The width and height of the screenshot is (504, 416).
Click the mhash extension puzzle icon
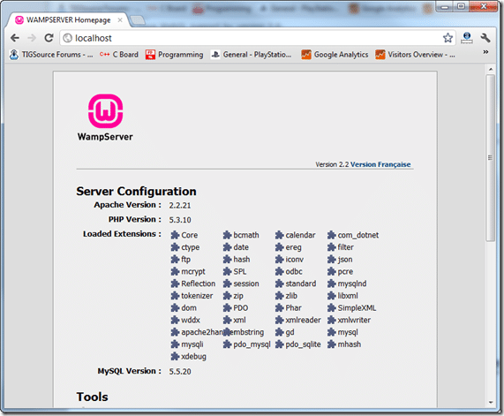(x=331, y=344)
